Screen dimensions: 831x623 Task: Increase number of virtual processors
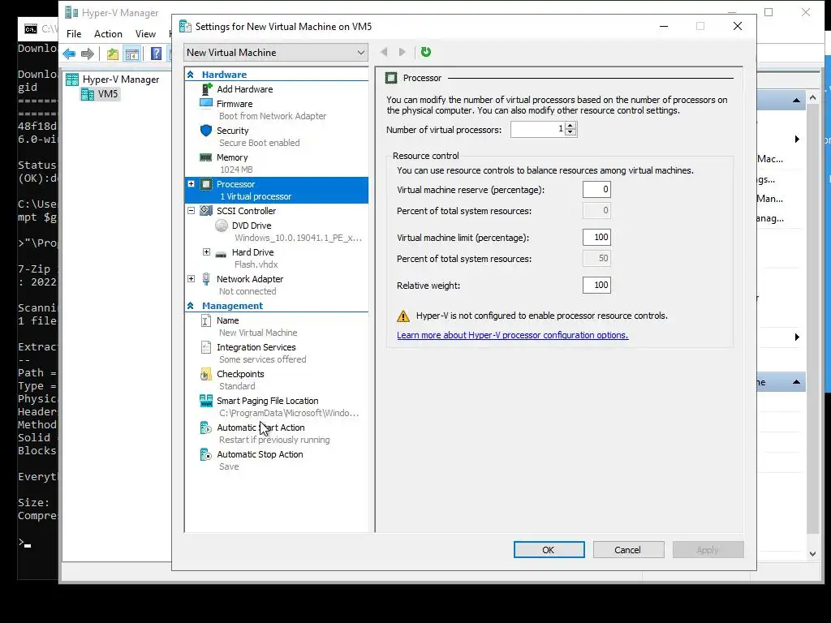(x=571, y=126)
